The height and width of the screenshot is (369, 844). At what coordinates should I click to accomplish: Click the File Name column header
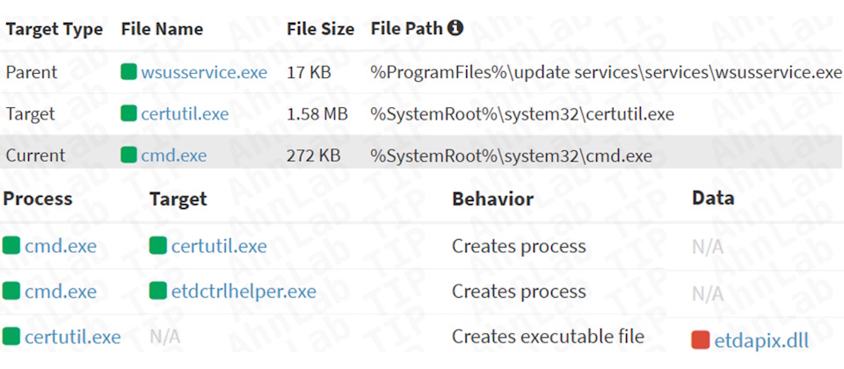(x=162, y=29)
